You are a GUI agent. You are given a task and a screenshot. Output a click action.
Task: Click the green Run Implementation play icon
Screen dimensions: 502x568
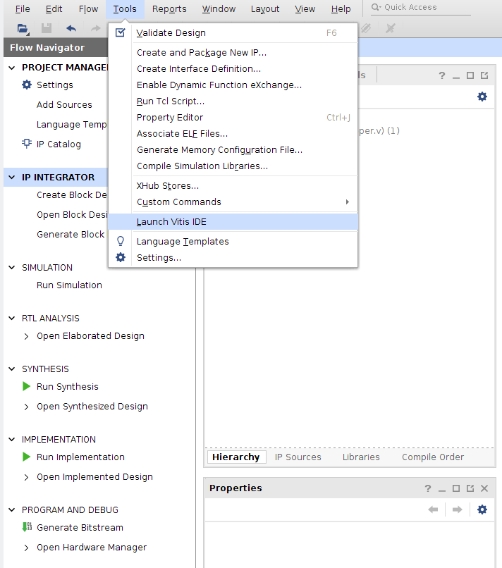27,457
